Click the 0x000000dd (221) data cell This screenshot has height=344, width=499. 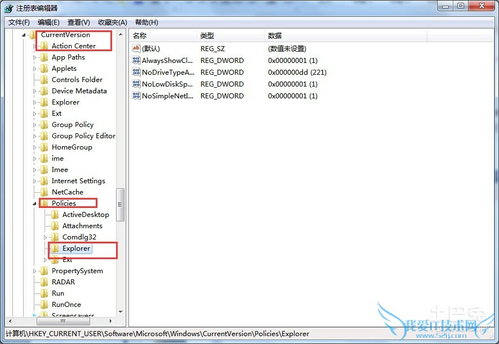[297, 72]
